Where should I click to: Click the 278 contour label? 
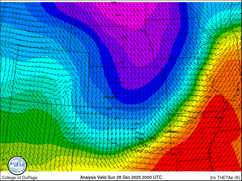click(117, 93)
